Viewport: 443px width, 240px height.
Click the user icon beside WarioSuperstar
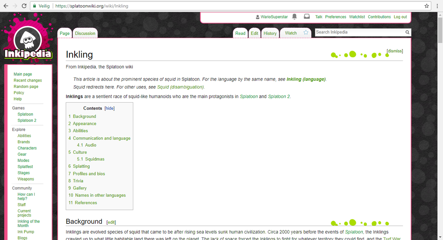(257, 17)
